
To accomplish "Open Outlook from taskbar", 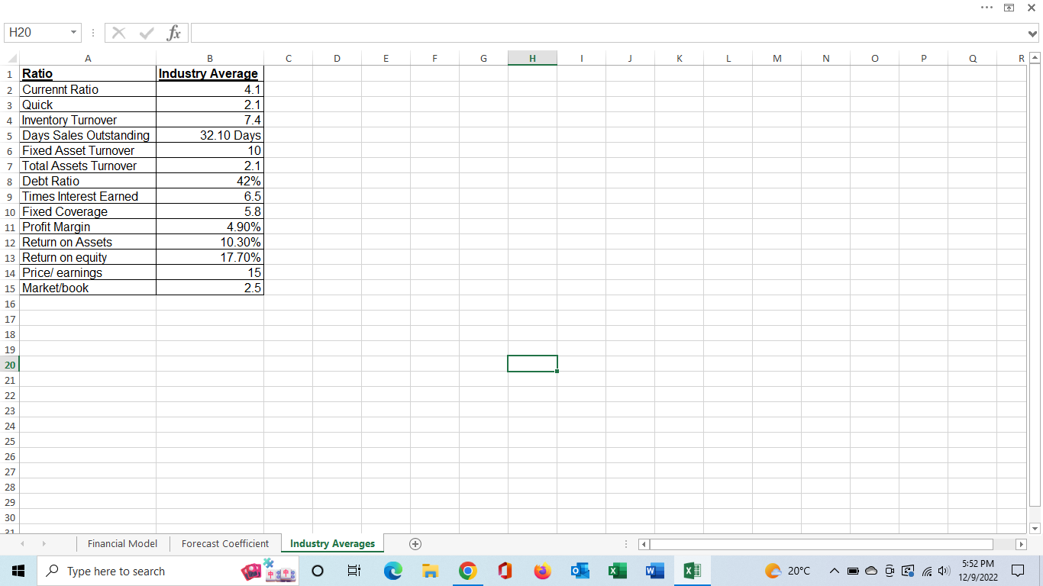I will (580, 571).
